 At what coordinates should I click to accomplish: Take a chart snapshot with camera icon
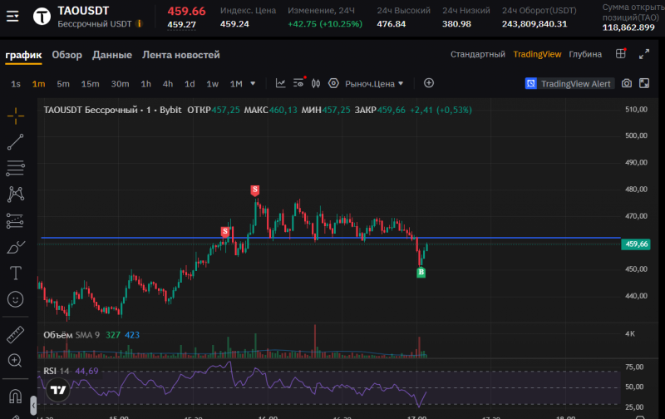coord(627,83)
